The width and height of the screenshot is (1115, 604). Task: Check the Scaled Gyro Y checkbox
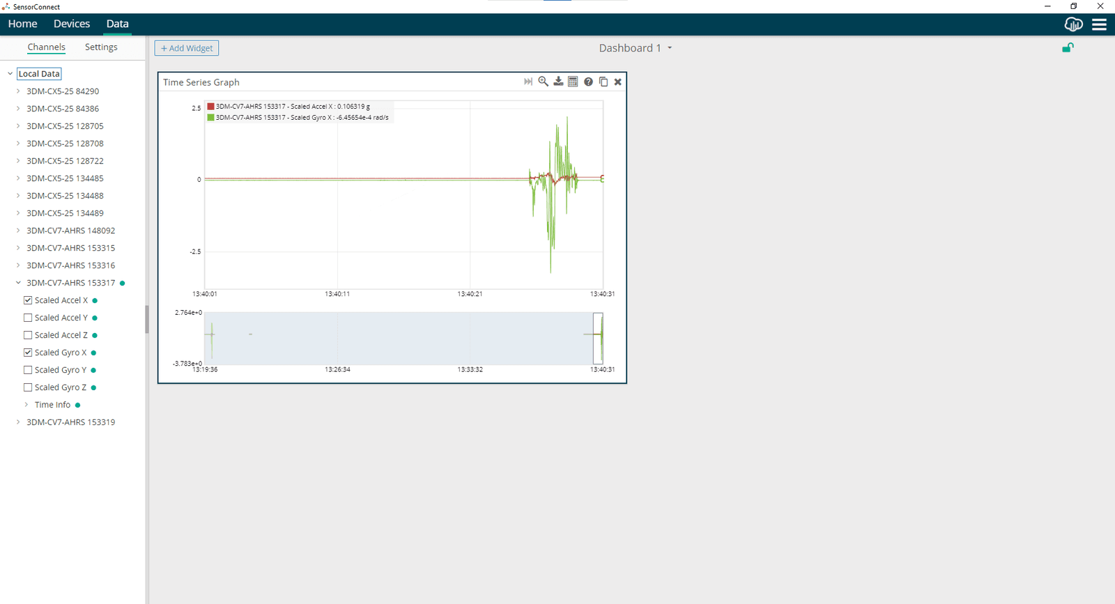click(x=28, y=370)
